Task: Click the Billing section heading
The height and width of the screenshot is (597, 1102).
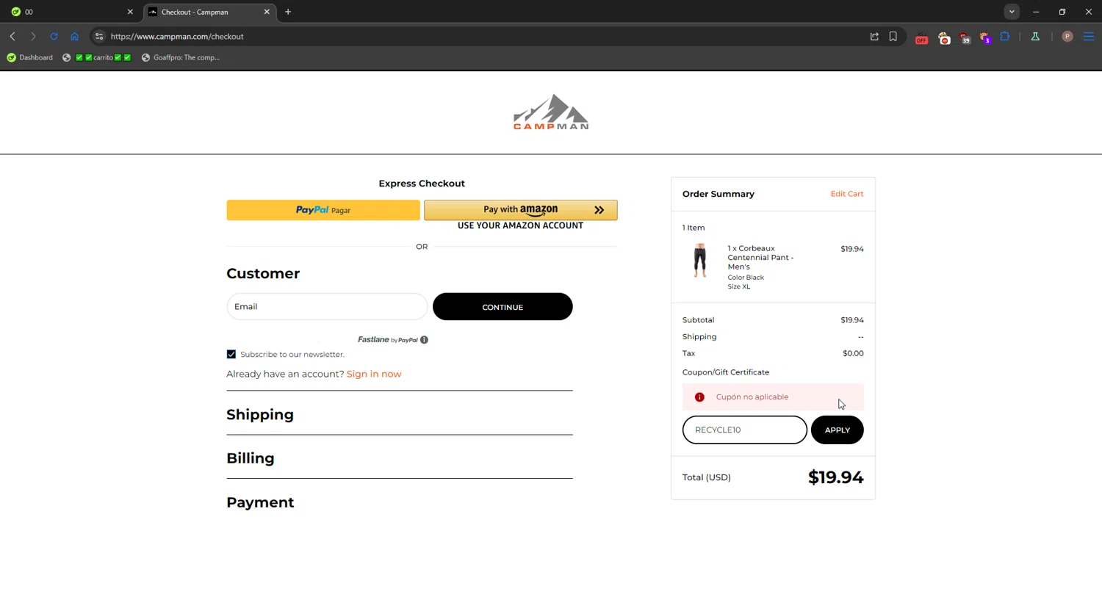Action: click(251, 458)
